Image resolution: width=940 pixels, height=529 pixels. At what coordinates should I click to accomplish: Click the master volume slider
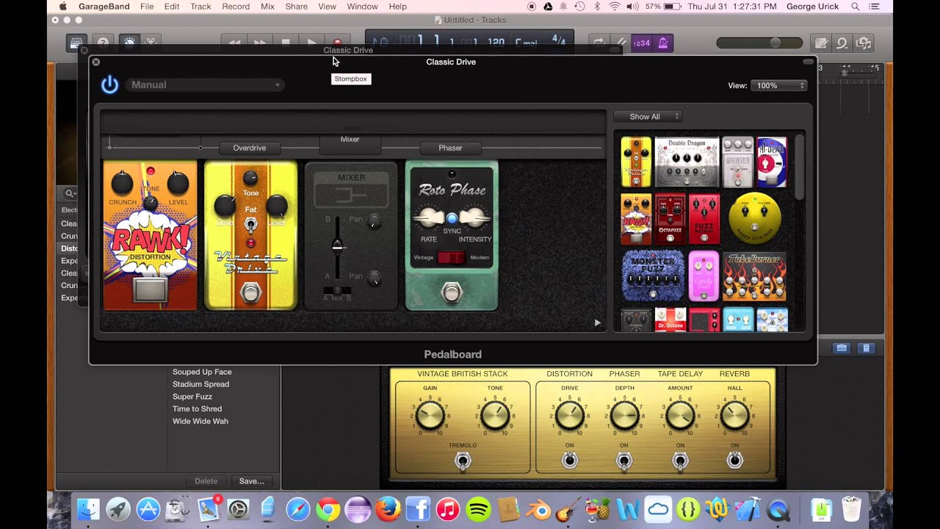pyautogui.click(x=759, y=43)
